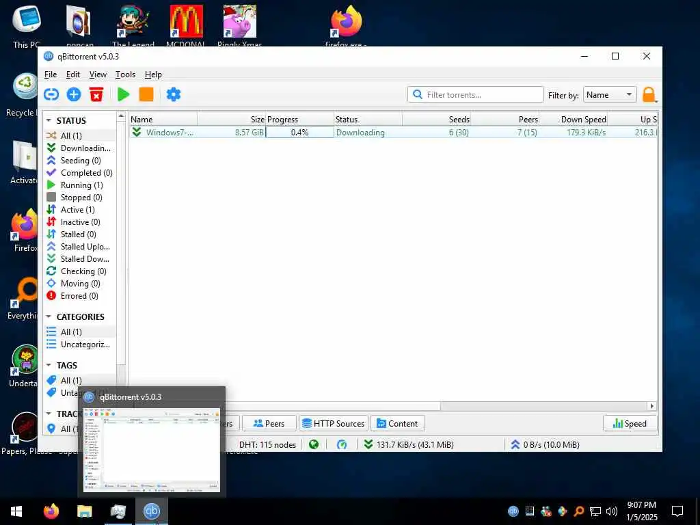Click the download speed indicator in status bar
Screen dimensions: 700x525
tap(409, 444)
